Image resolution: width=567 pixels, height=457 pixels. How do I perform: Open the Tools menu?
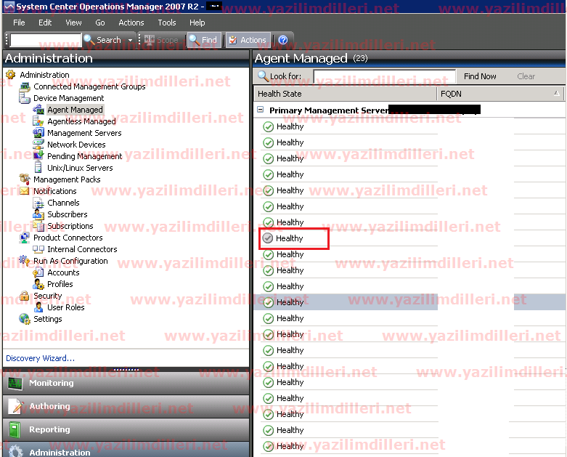coord(167,23)
